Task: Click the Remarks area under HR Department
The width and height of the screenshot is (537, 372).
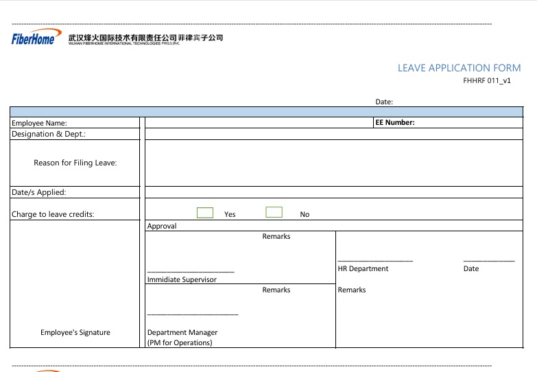Action: 429,316
